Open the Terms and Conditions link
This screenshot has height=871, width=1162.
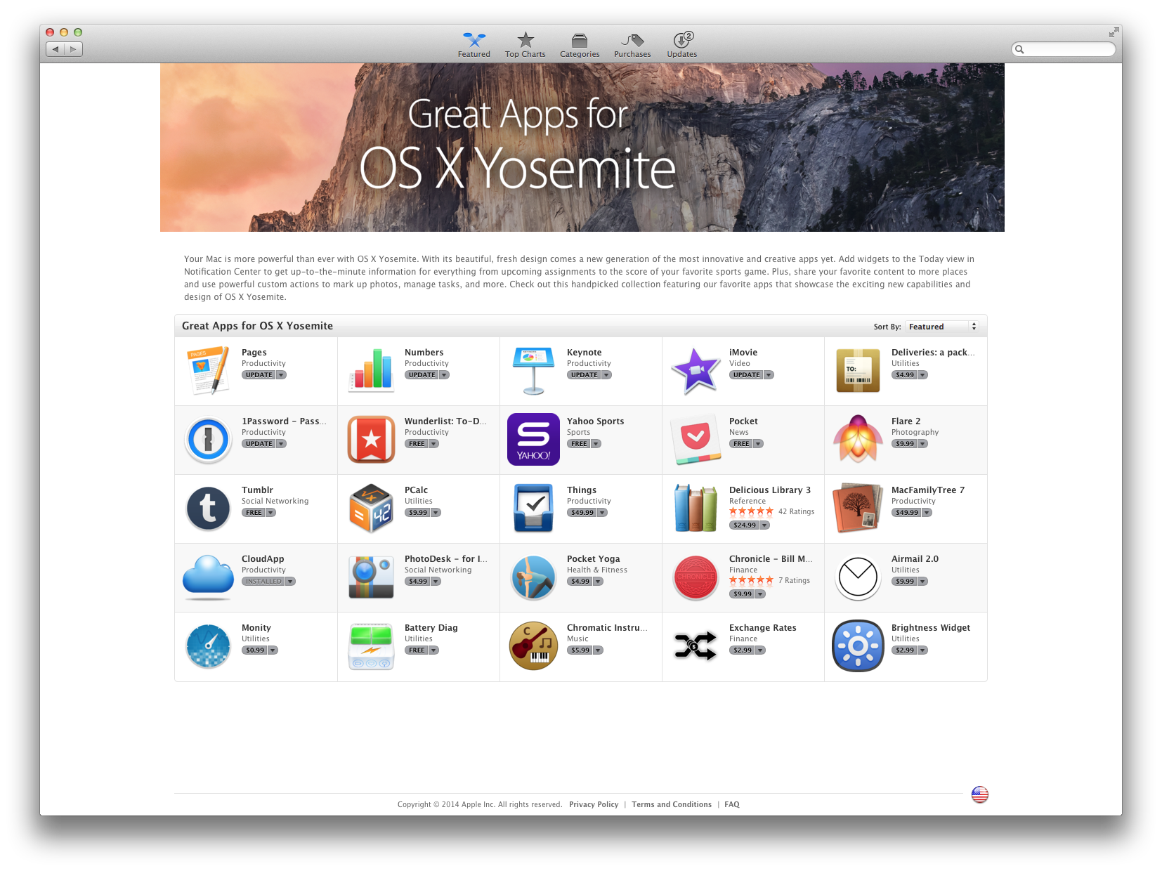(671, 805)
